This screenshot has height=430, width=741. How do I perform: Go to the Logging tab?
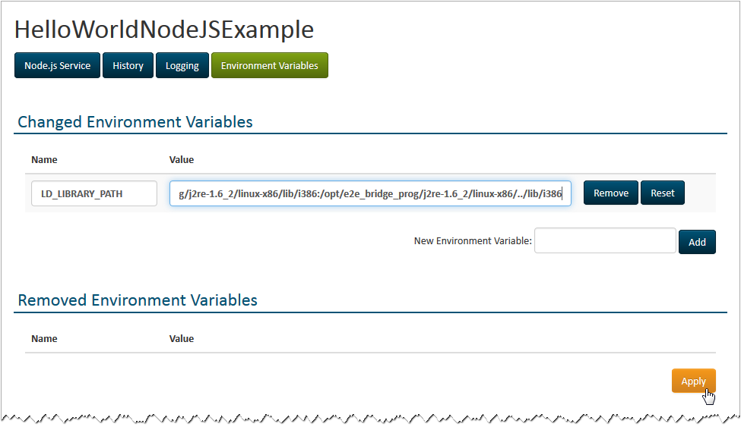[x=182, y=66]
